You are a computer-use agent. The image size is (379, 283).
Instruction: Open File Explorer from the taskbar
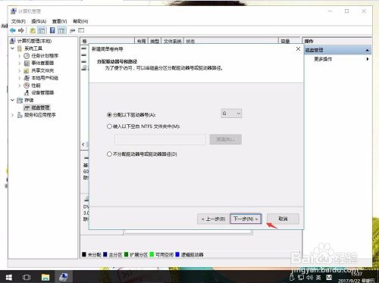pyautogui.click(x=45, y=277)
